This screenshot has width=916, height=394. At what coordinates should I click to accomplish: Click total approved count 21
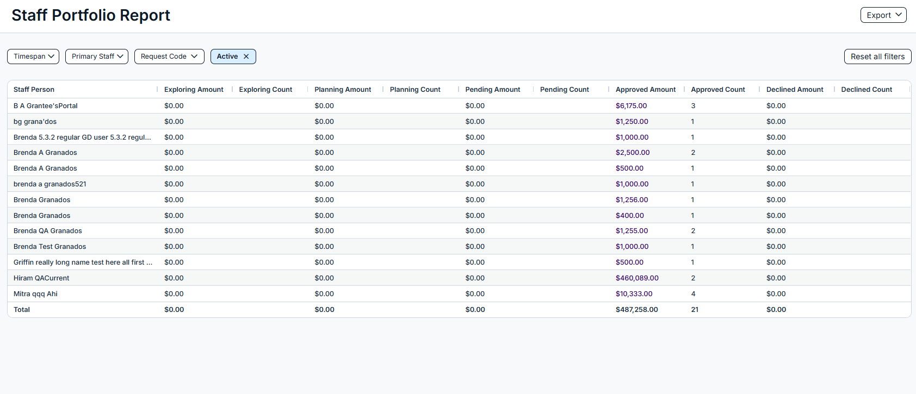[x=695, y=310]
